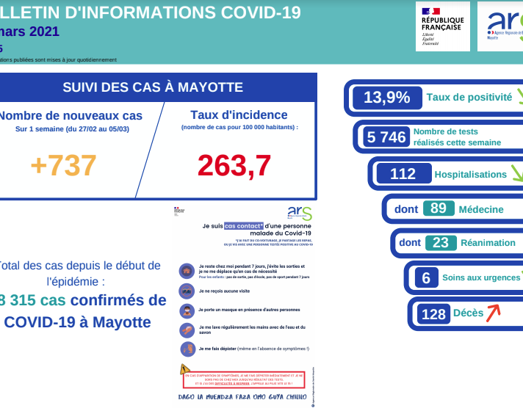Click the 'Décès' label

(x=468, y=313)
